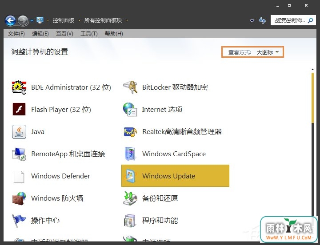
Task: Click the Windows CardSpace label
Action: [x=174, y=154]
